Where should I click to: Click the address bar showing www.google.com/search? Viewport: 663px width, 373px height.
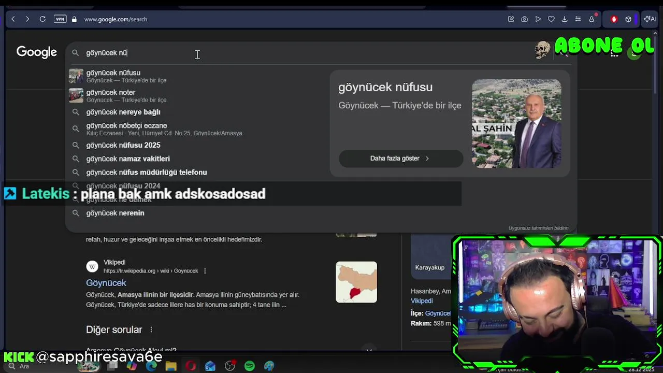click(x=116, y=19)
